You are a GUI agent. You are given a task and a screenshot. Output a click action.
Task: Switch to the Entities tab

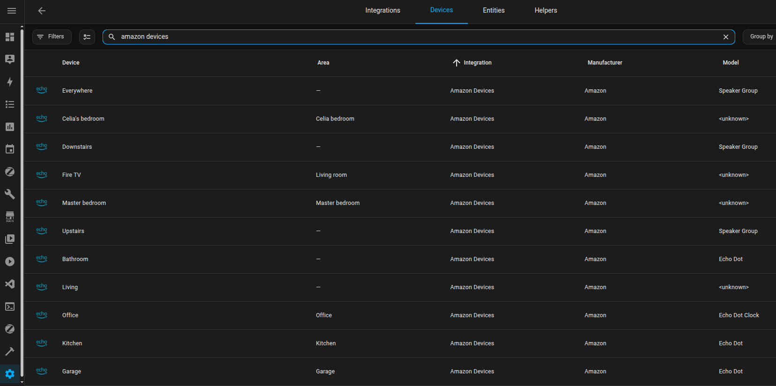click(x=494, y=10)
